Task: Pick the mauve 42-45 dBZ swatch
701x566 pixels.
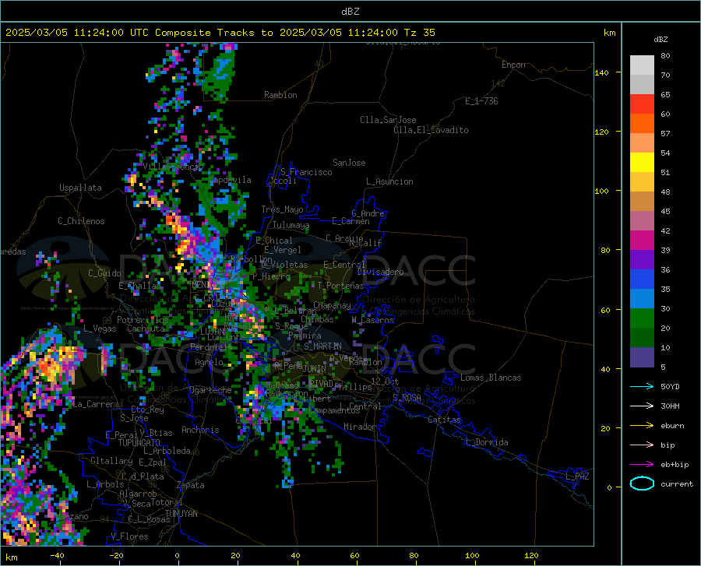Action: pyautogui.click(x=642, y=220)
